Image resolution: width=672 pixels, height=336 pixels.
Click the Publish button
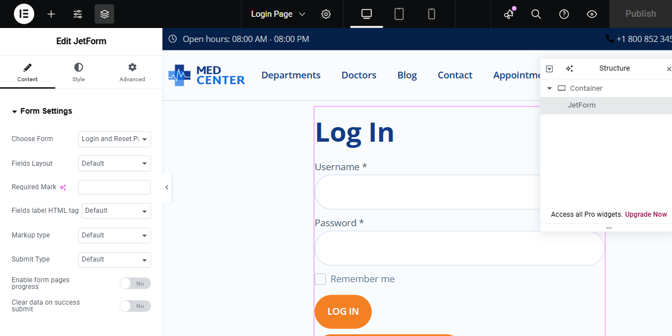pos(640,13)
